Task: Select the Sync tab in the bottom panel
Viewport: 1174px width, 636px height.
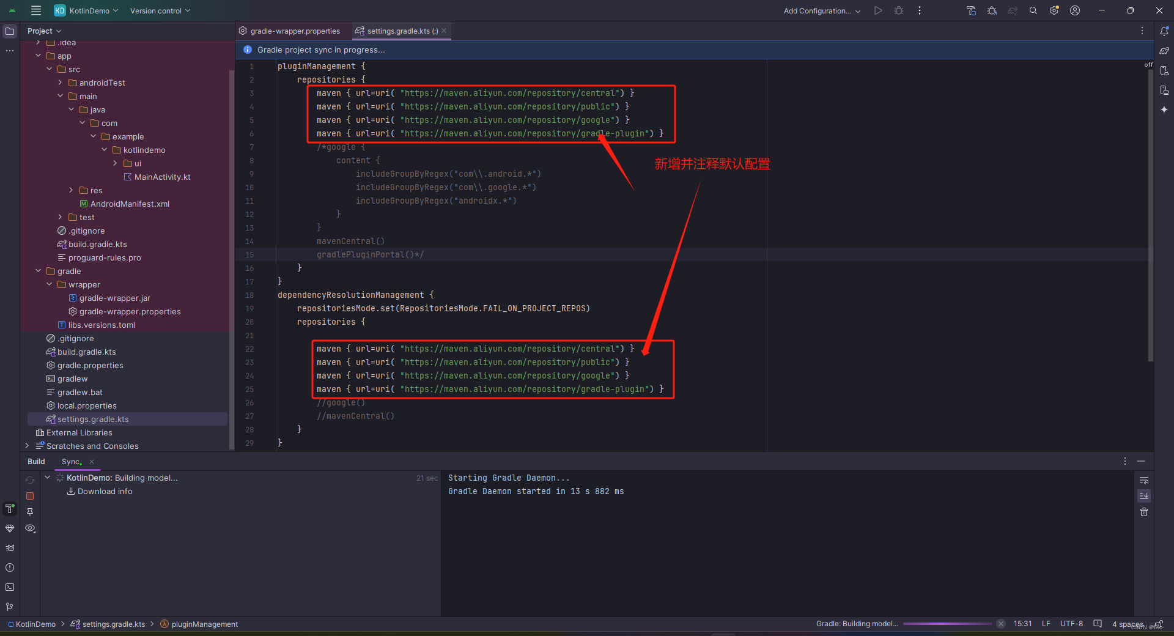Action: tap(72, 462)
